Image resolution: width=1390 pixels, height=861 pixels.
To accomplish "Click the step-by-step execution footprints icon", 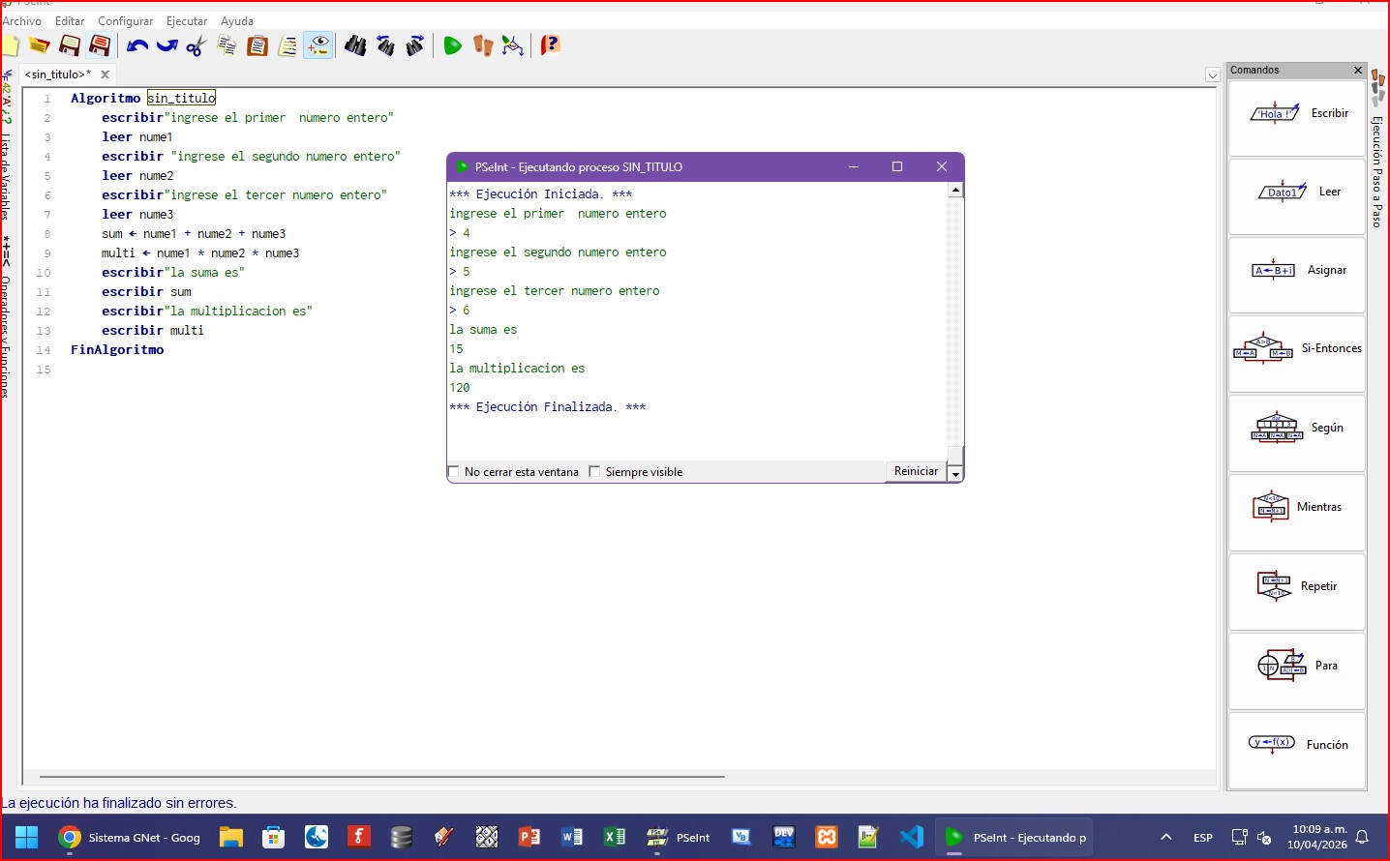I will pos(483,45).
